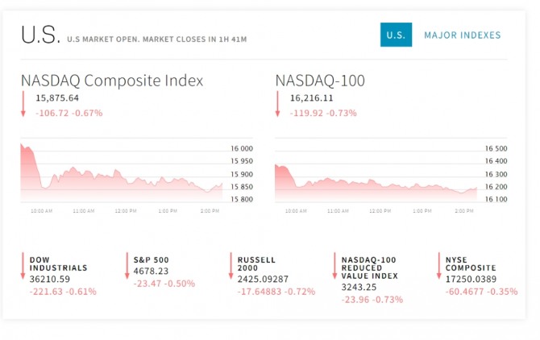Image resolution: width=540 pixels, height=340 pixels.
Task: Switch to the Major Indexes tab
Action: click(462, 35)
